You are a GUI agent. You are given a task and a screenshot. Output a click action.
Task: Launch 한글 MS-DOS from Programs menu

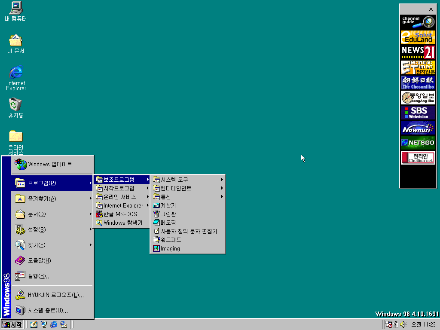pos(122,214)
